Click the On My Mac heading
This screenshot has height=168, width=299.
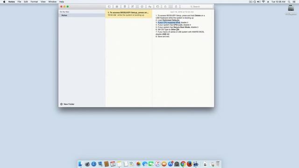tap(64, 12)
